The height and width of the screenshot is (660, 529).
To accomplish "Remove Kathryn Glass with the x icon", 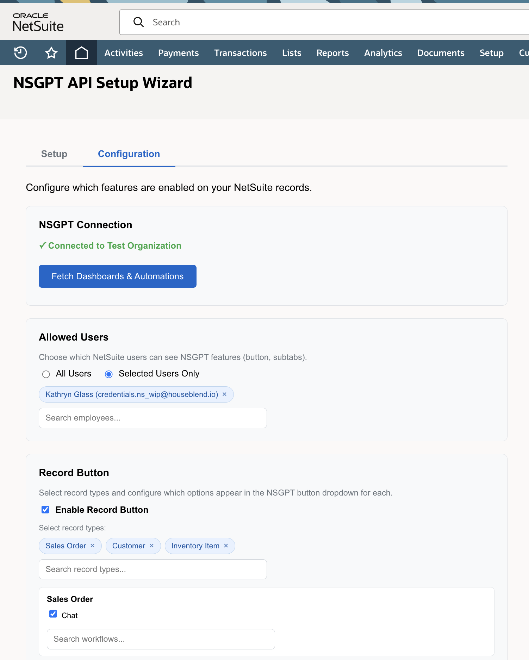I will [x=224, y=394].
